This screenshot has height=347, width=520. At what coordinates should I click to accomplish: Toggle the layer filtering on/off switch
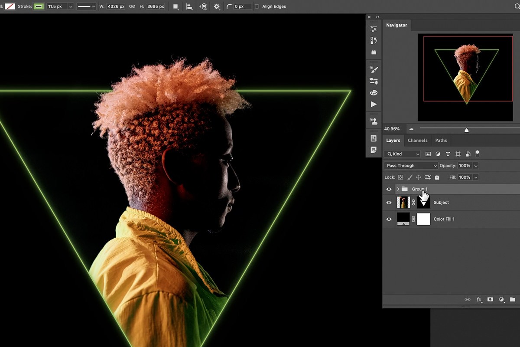point(478,153)
